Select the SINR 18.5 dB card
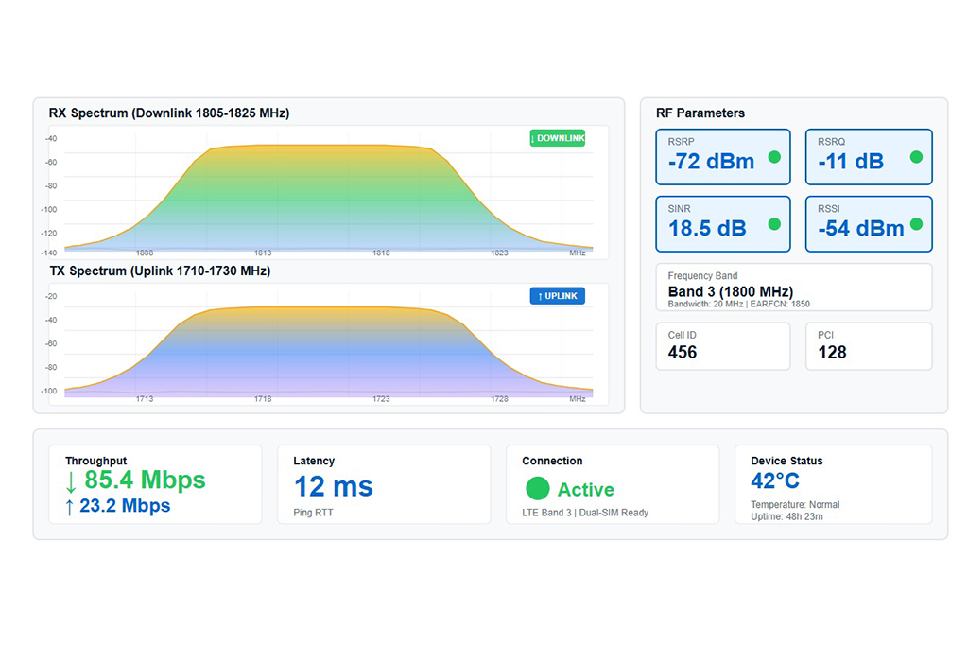Screen dimensions: 968x646 pos(722,224)
